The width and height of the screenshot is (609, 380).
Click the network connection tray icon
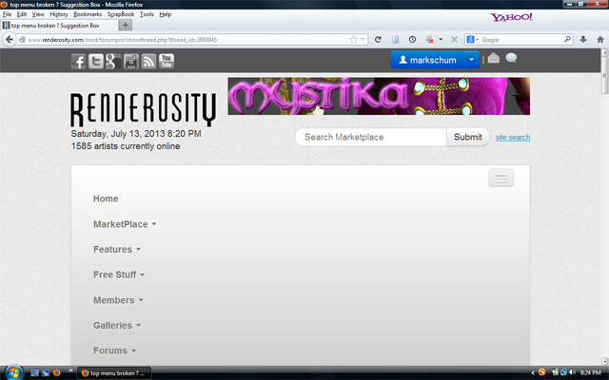tap(563, 372)
